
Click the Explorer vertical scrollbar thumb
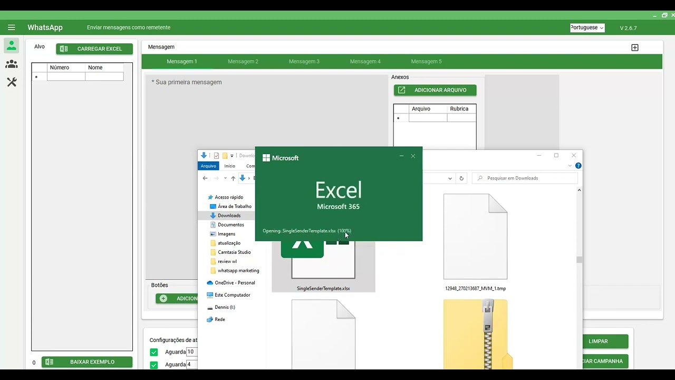[x=579, y=260]
